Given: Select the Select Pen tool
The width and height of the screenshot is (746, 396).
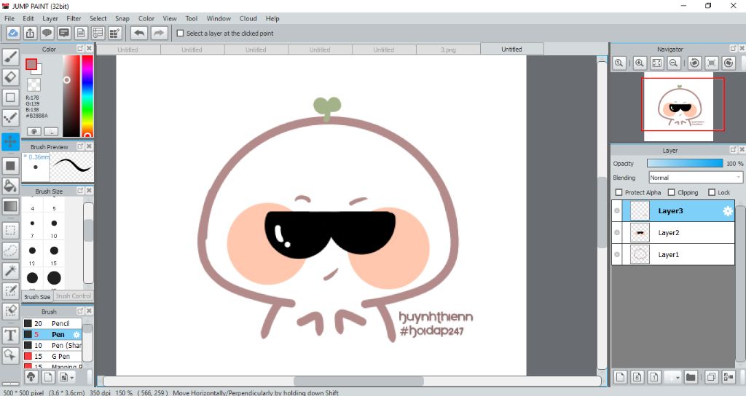Looking at the screenshot, I should [10, 290].
